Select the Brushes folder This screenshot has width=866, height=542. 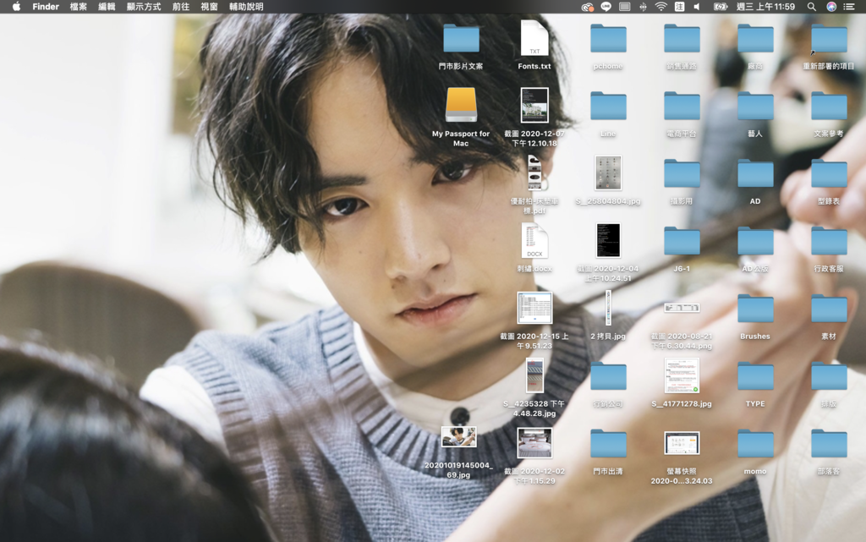pyautogui.click(x=755, y=309)
